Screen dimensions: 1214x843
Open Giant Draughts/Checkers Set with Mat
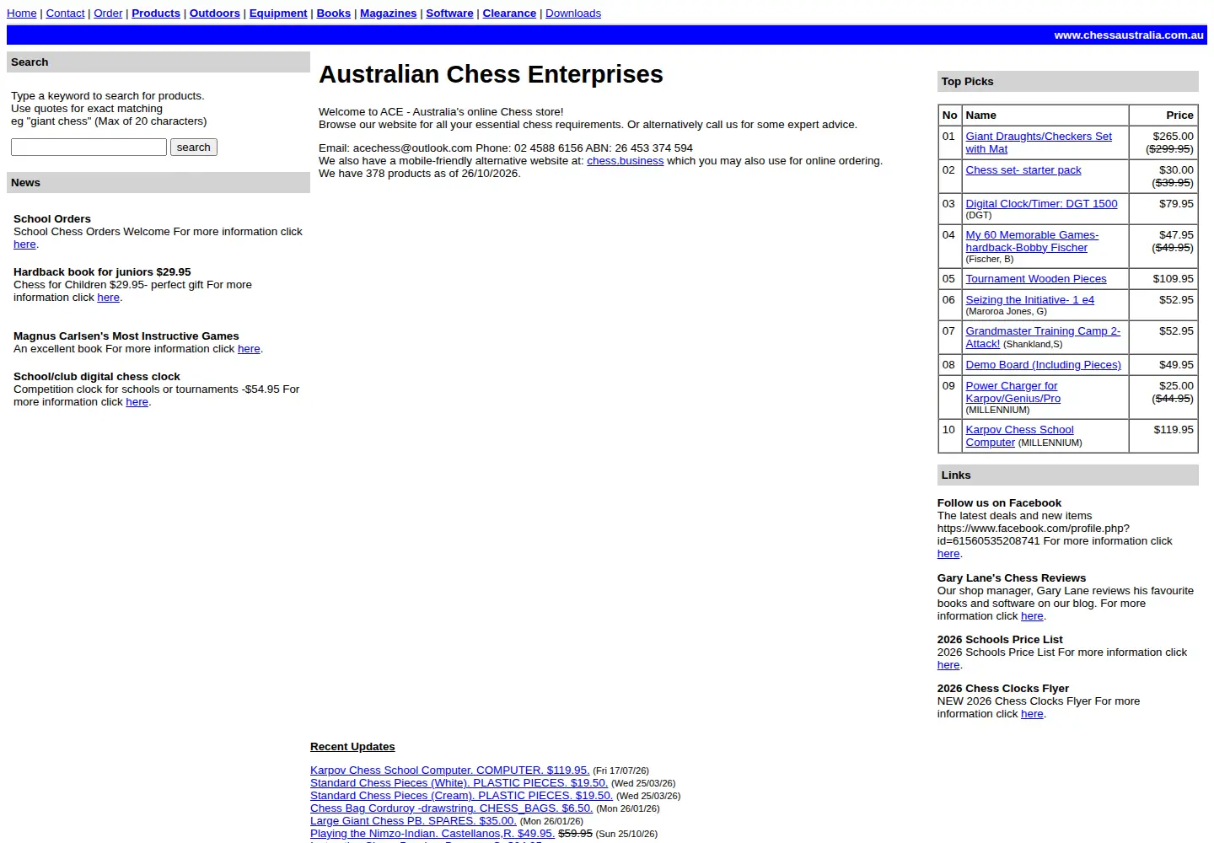tap(1039, 142)
